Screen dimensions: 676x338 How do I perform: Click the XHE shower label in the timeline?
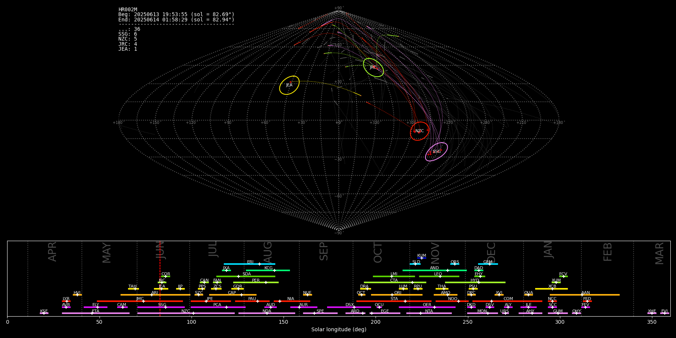coord(652,311)
